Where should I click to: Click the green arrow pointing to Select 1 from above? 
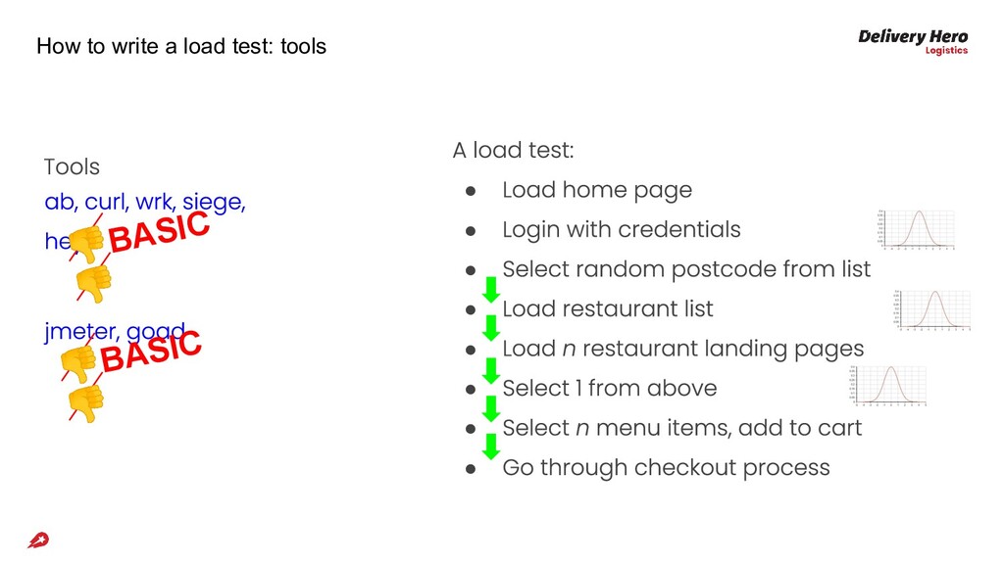pos(491,370)
